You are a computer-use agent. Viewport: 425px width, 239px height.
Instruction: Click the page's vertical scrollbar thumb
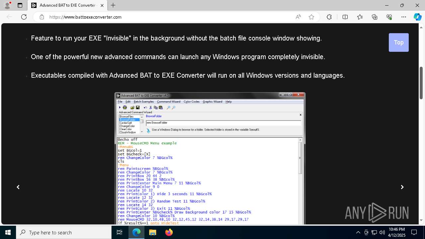tap(421, 83)
